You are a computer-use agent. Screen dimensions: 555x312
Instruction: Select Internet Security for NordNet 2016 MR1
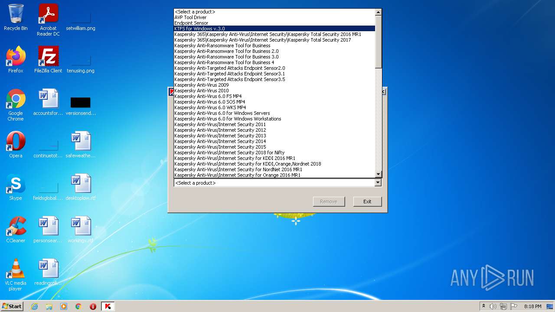(274, 169)
